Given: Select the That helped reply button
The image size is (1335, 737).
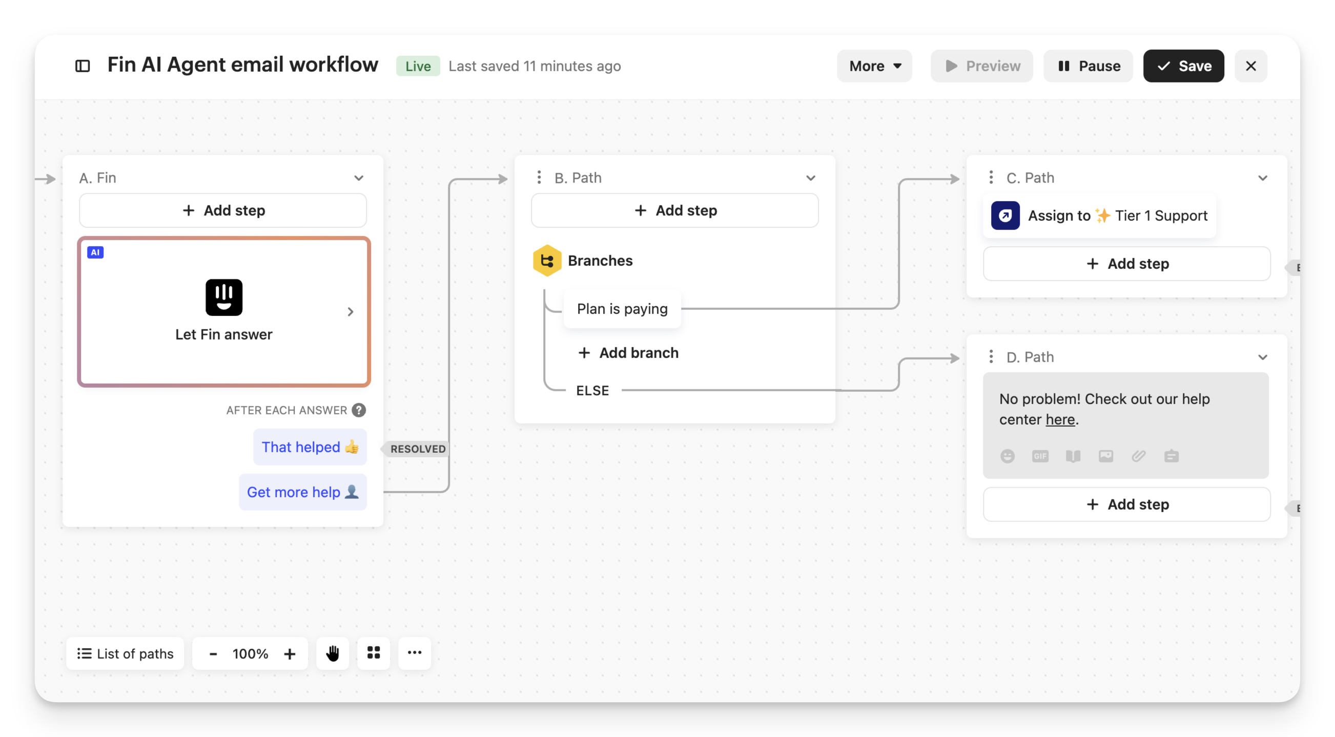Looking at the screenshot, I should pos(310,447).
